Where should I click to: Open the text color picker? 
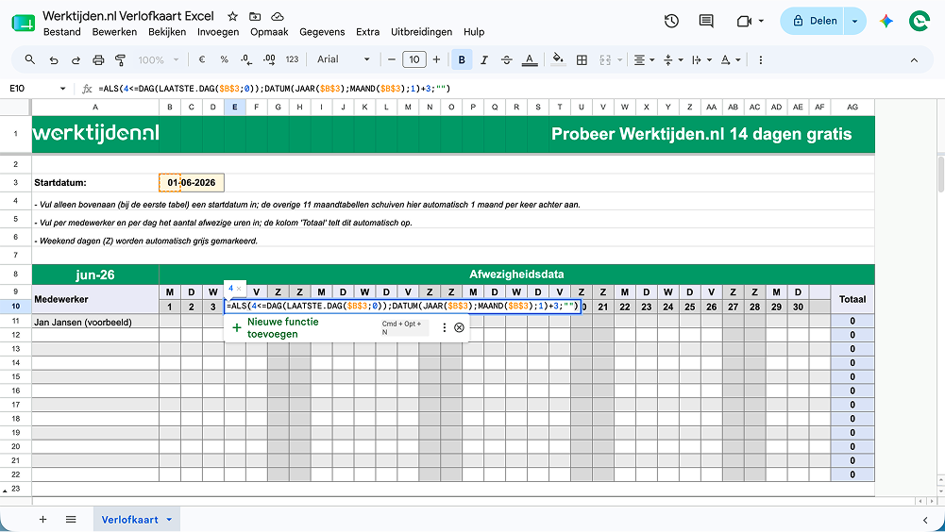point(530,59)
